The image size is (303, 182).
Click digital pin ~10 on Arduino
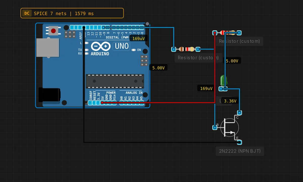click(x=100, y=27)
